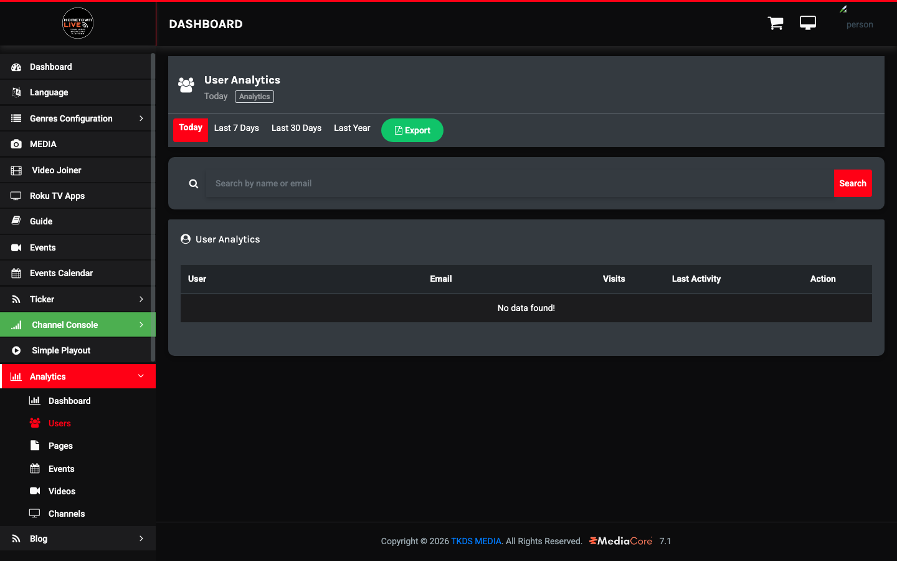897x561 pixels.
Task: Open the TKDS MEDIA footer link
Action: [476, 541]
